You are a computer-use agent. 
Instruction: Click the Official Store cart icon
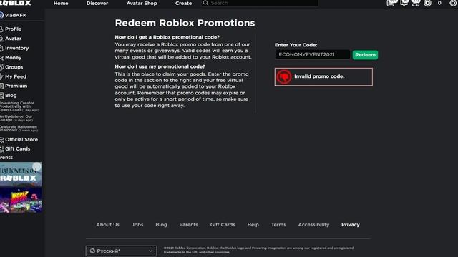[1, 140]
